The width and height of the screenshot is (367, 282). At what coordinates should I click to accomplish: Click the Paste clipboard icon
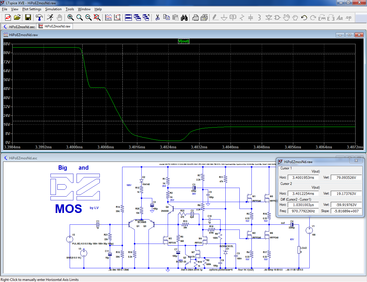coord(175,17)
